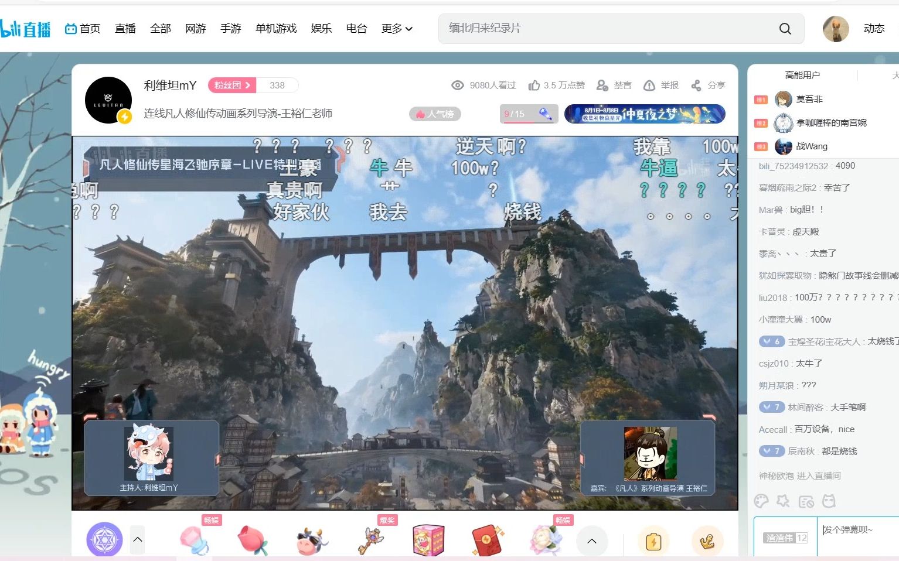The width and height of the screenshot is (899, 561).
Task: Open the 电台 category
Action: (357, 29)
